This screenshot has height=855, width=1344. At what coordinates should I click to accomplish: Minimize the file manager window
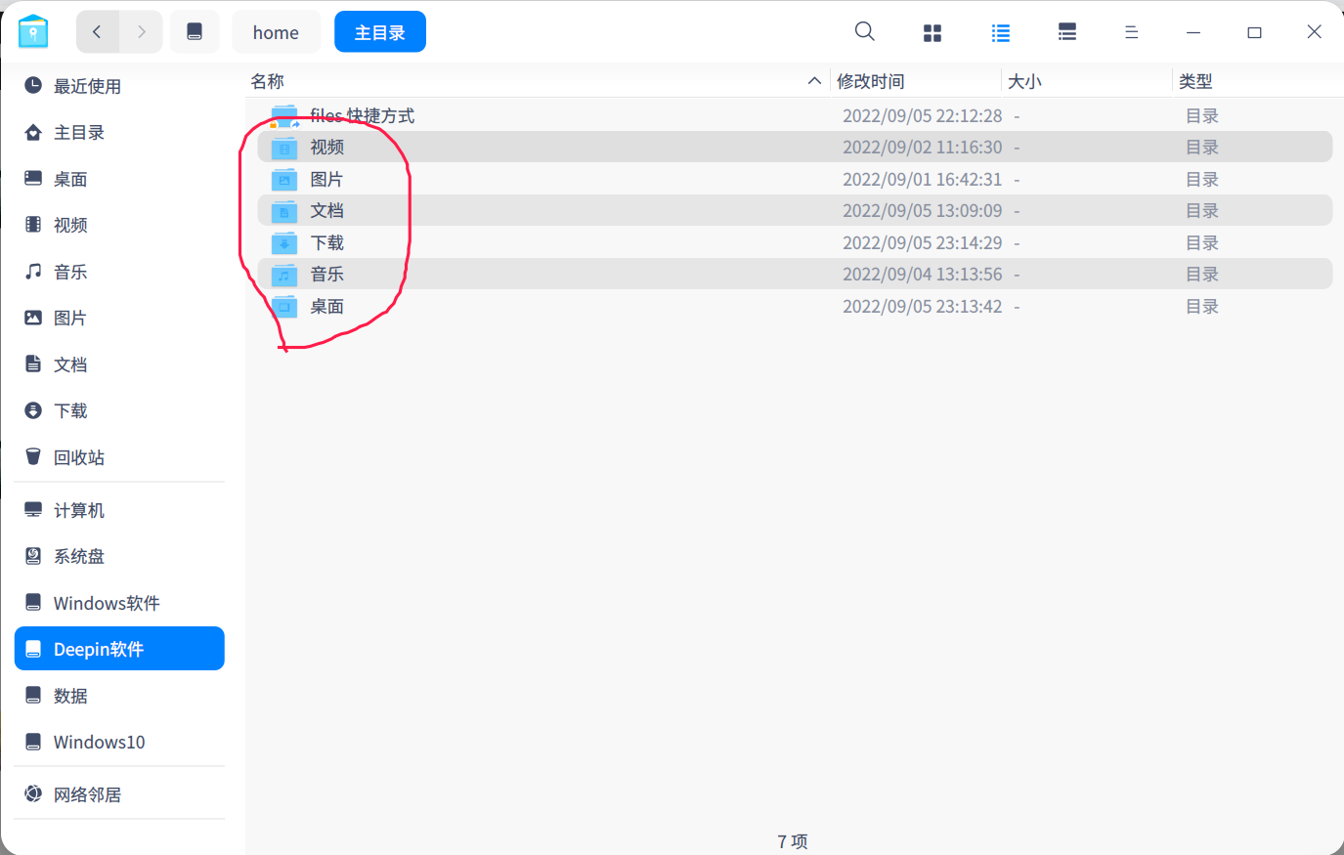point(1193,32)
